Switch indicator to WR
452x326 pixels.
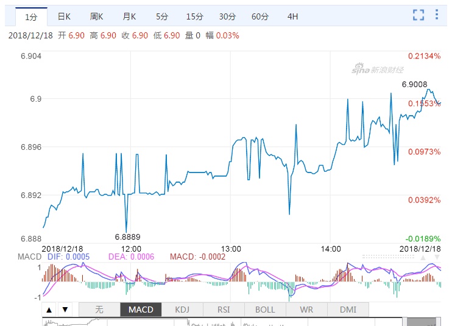306,310
